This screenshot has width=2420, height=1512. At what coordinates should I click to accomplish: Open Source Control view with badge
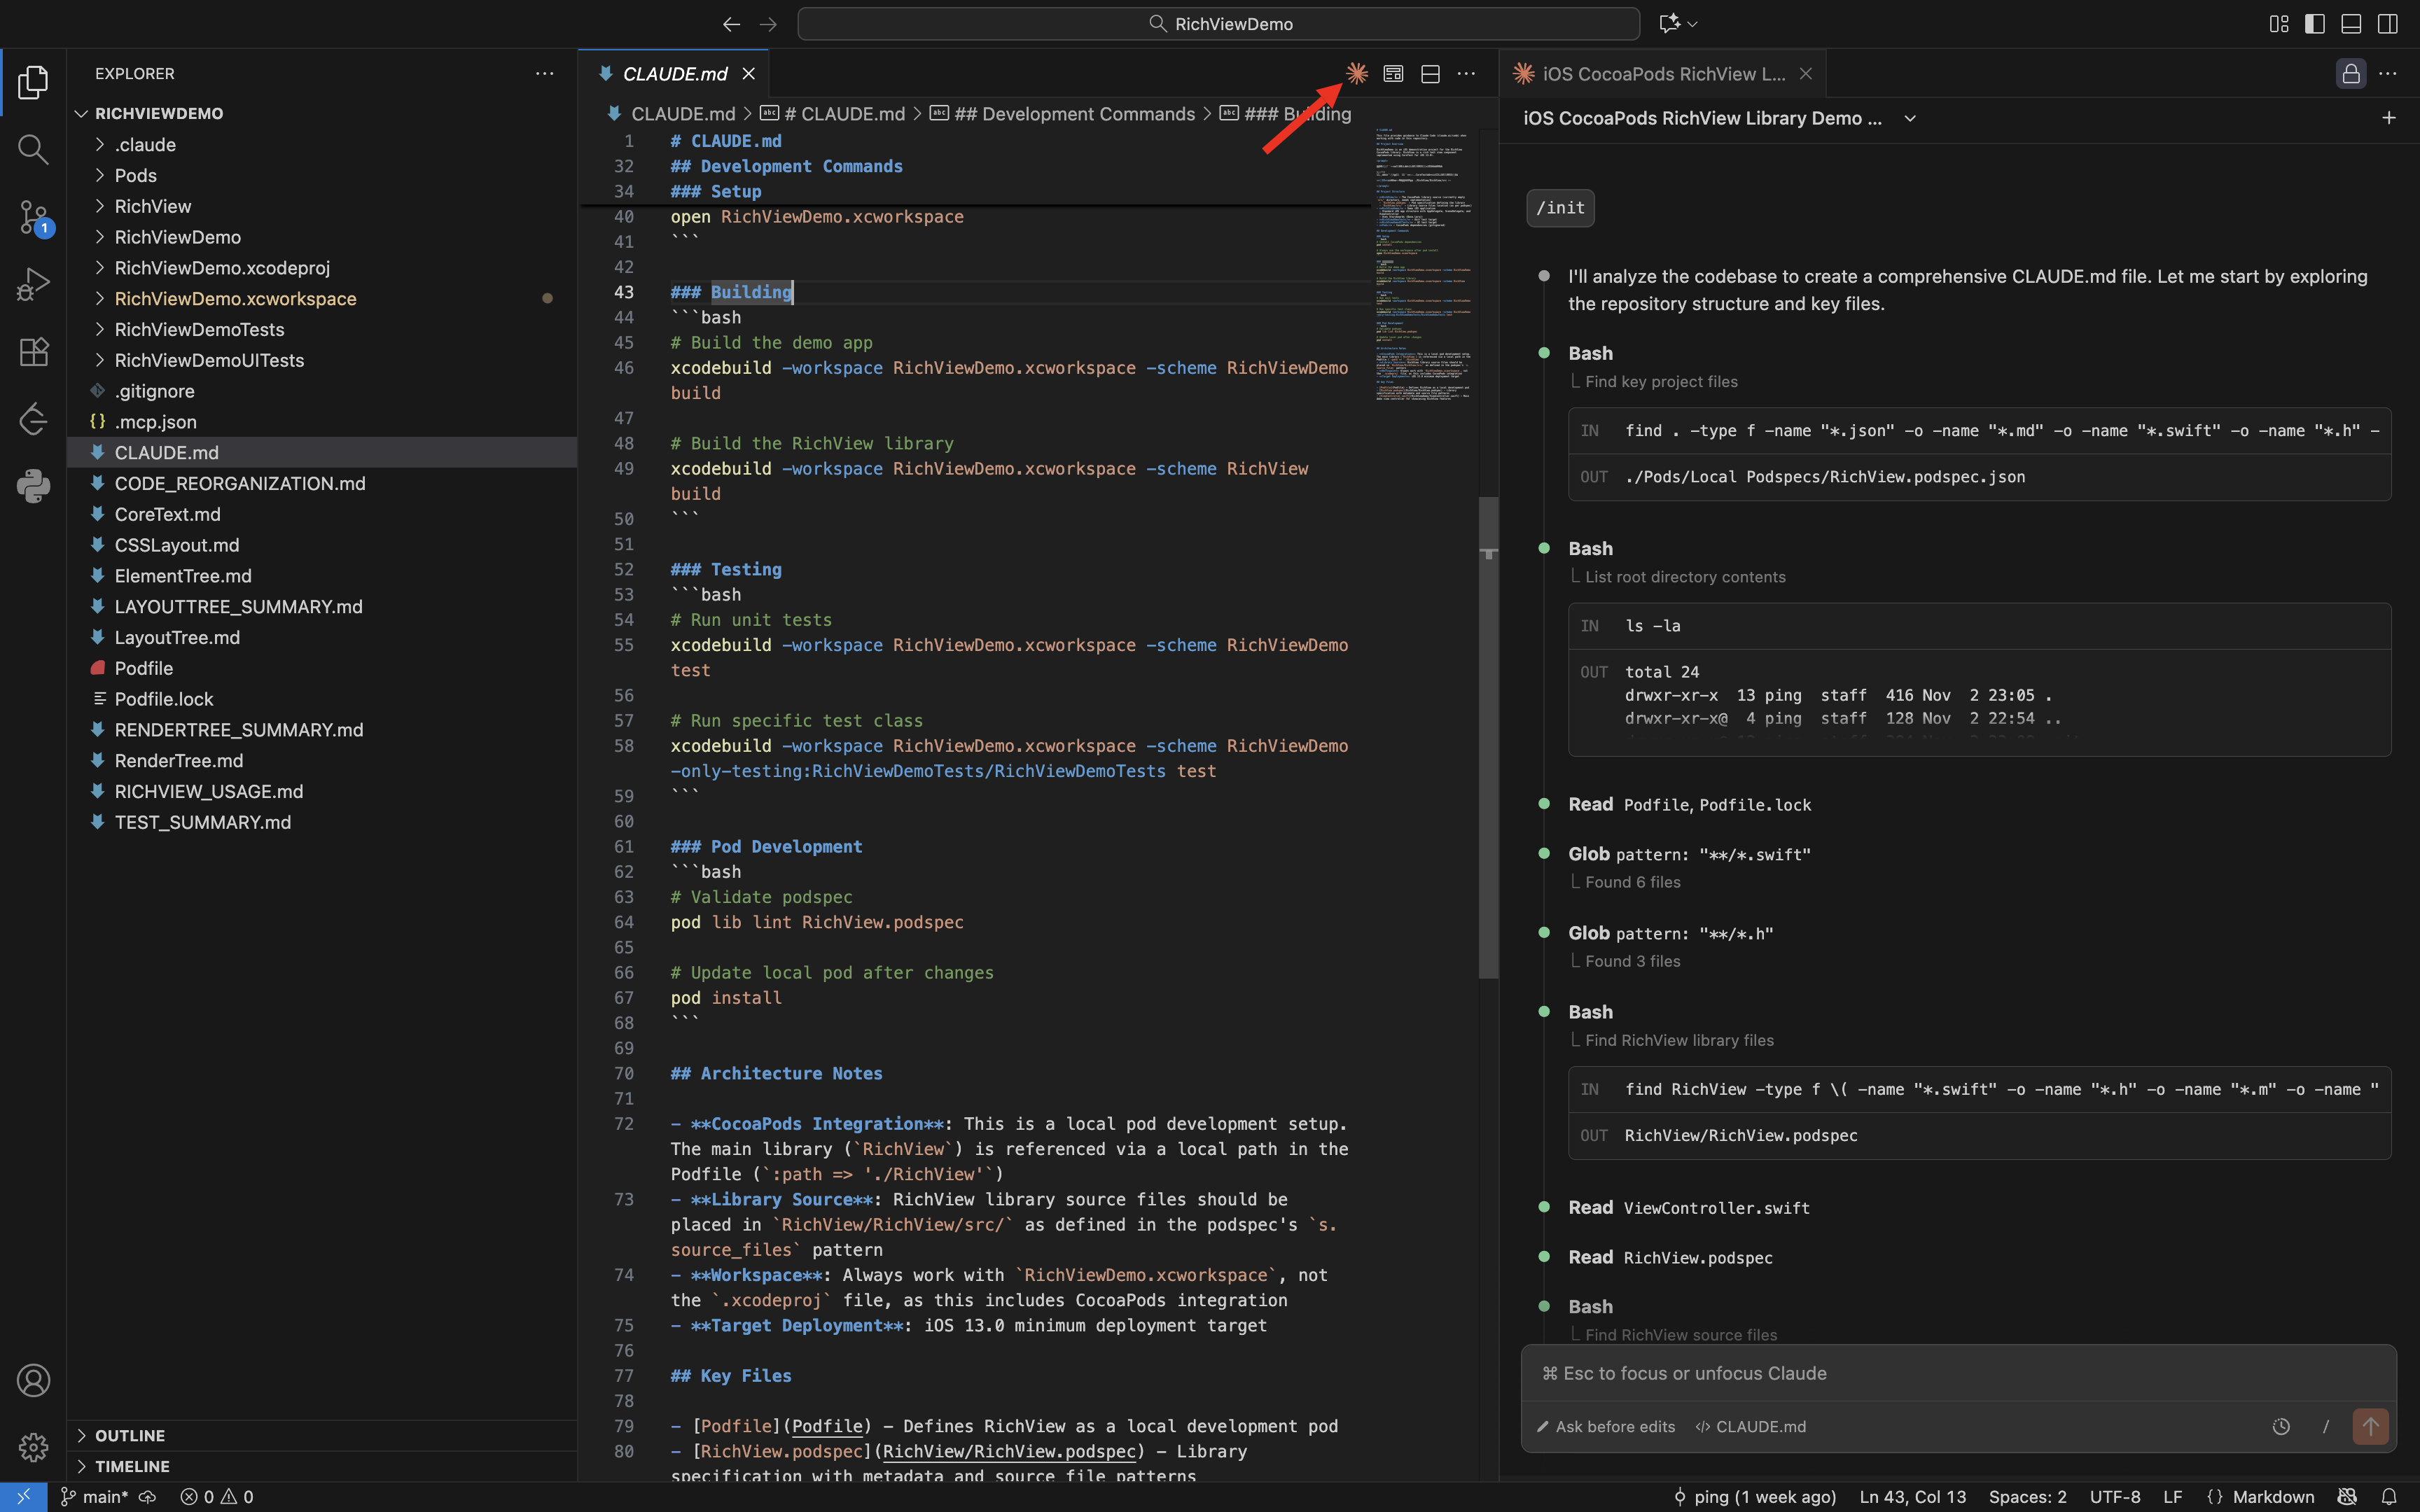click(x=33, y=217)
